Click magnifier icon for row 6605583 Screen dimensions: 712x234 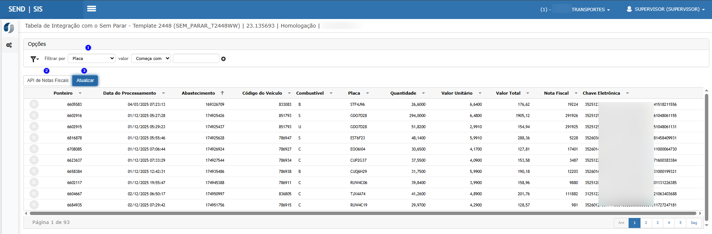point(34,104)
